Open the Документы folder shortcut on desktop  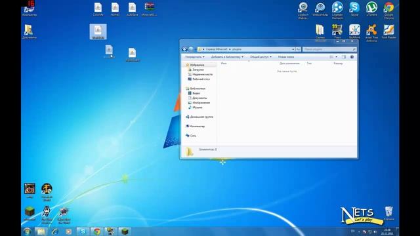point(29,32)
